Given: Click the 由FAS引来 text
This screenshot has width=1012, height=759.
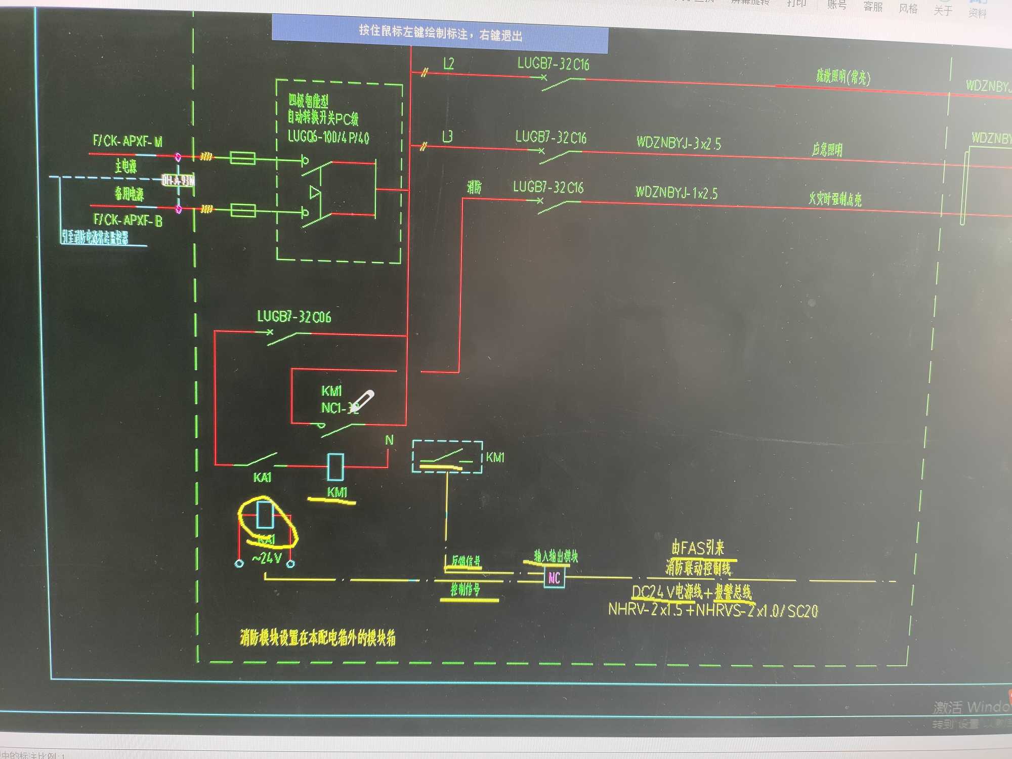Looking at the screenshot, I should pyautogui.click(x=698, y=547).
